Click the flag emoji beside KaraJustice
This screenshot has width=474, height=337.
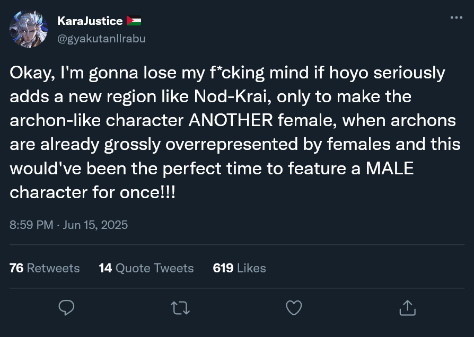pos(134,21)
